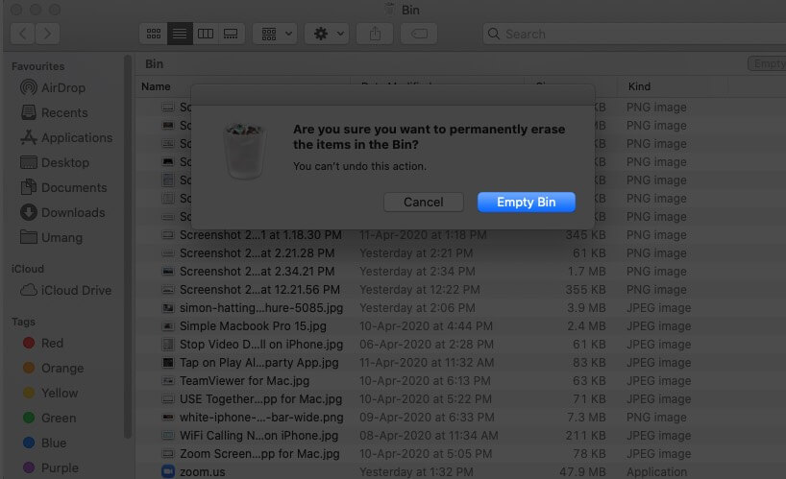
Task: Open Recents in the sidebar
Action: [x=55, y=112]
